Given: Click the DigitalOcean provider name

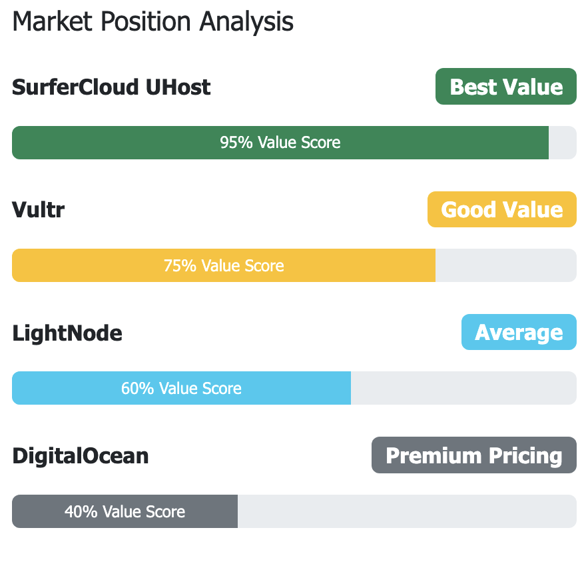Looking at the screenshot, I should point(81,456).
